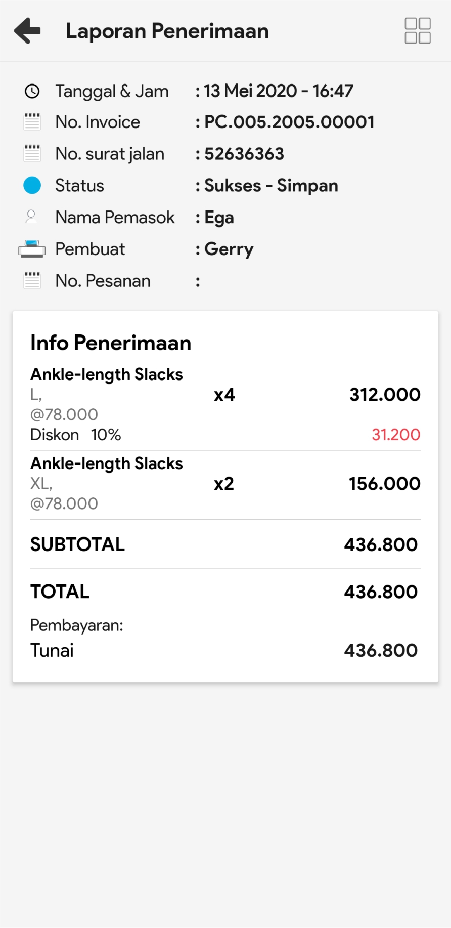Click the Sukses - Simpan status text
The image size is (451, 928).
tap(271, 186)
